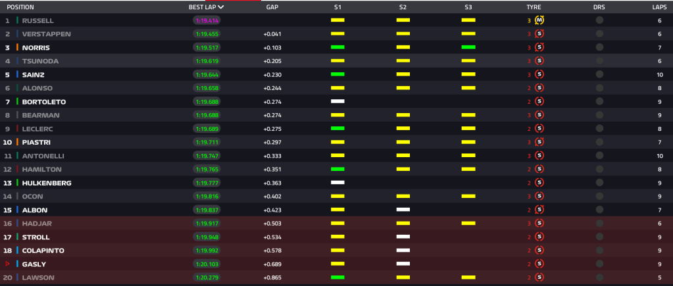Image resolution: width=673 pixels, height=286 pixels.
Task: Click Albon's soft tyre icon
Action: click(539, 210)
